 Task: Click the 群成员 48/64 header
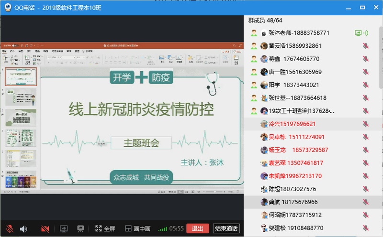pyautogui.click(x=265, y=20)
